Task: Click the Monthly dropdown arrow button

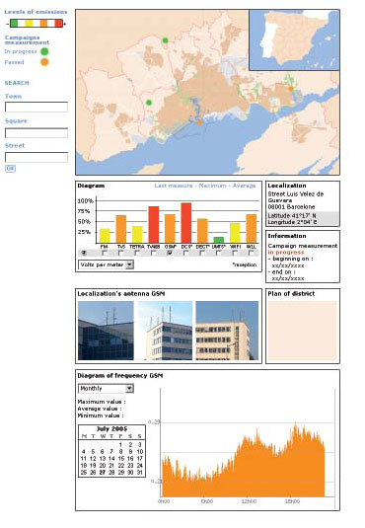Action: (x=129, y=389)
